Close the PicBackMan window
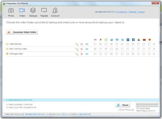Screen dimensions: 162x119 [155, 3]
